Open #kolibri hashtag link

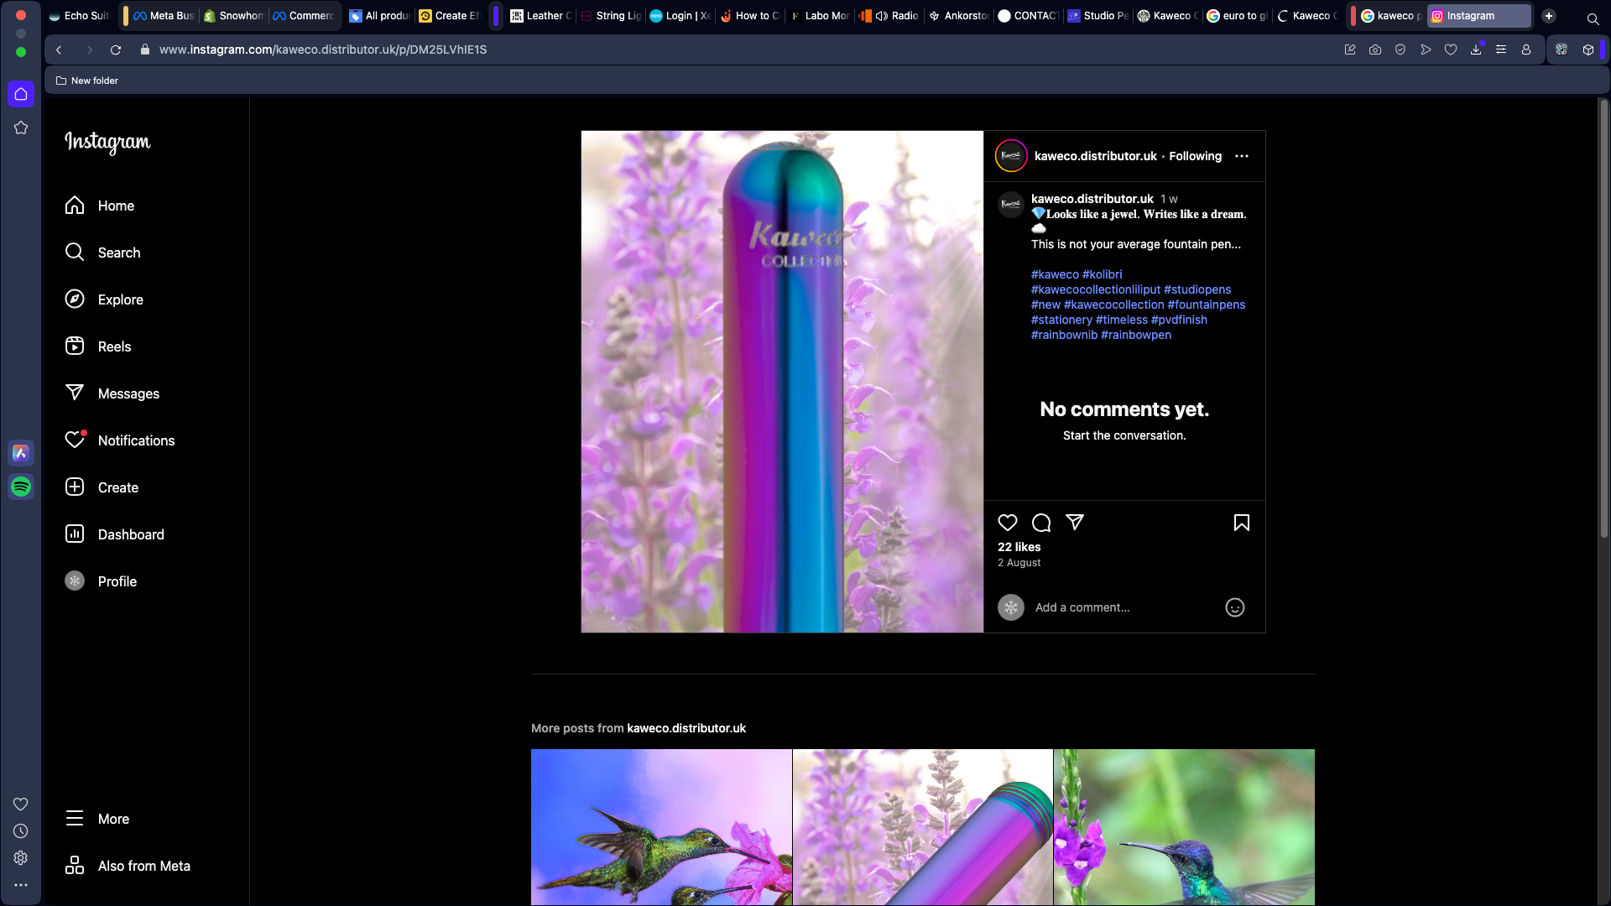pos(1102,274)
